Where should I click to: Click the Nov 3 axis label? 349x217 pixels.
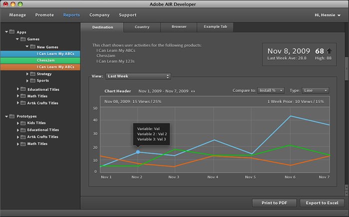click(174, 177)
